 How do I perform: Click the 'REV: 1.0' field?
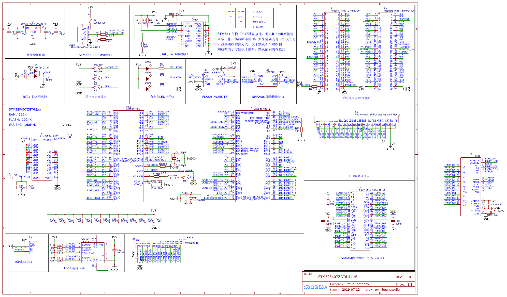403,277
